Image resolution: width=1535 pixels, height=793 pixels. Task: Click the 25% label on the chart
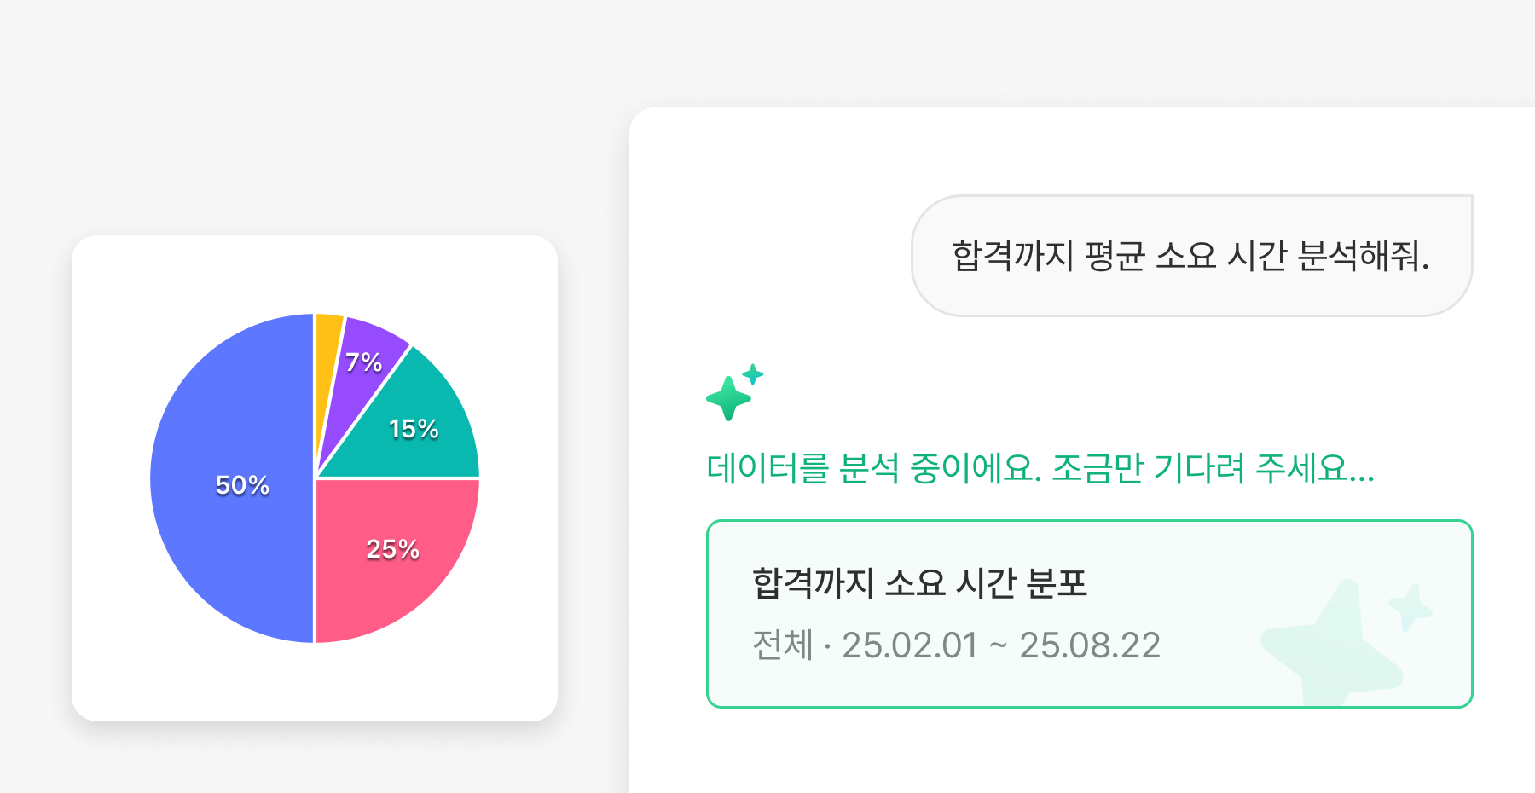tap(392, 549)
